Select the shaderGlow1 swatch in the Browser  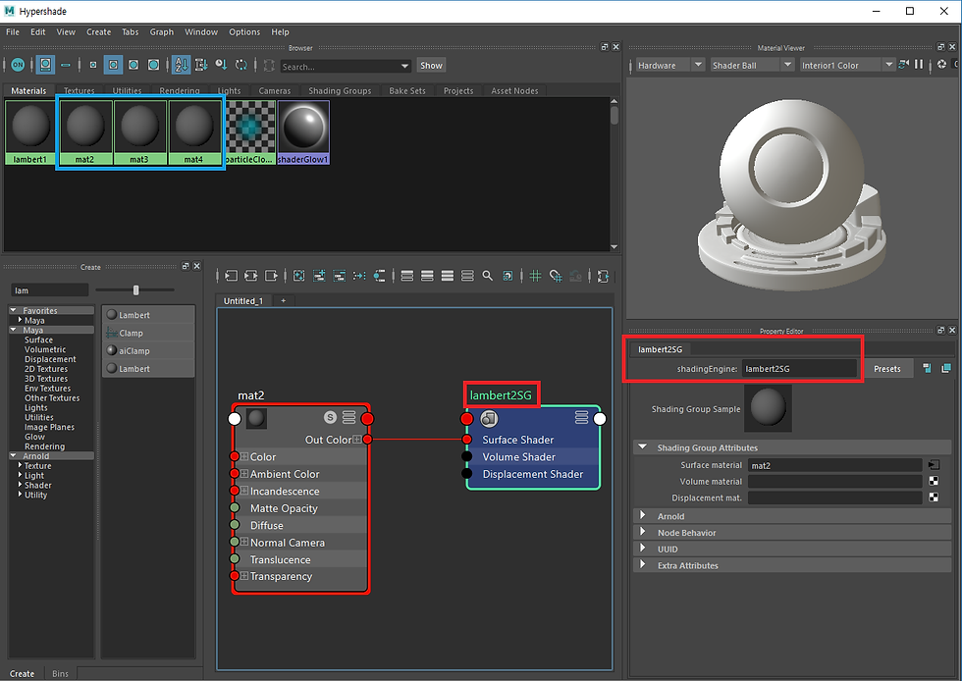tap(303, 132)
